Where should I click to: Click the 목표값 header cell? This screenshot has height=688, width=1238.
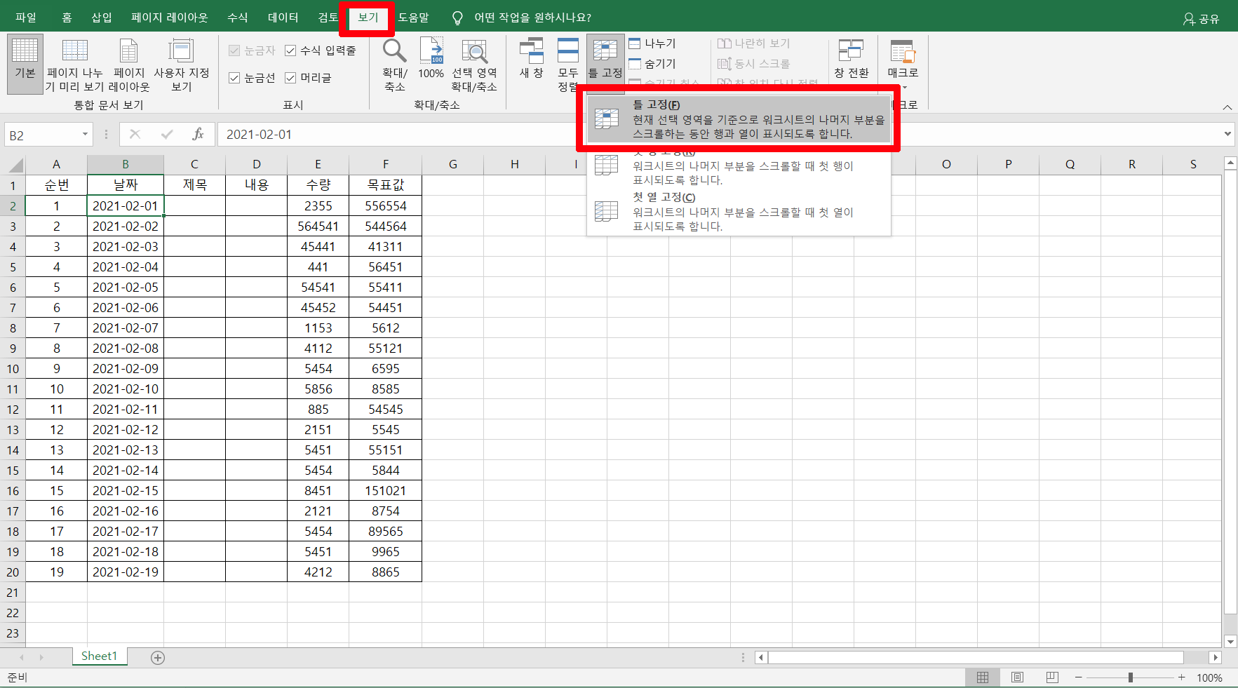(x=385, y=184)
